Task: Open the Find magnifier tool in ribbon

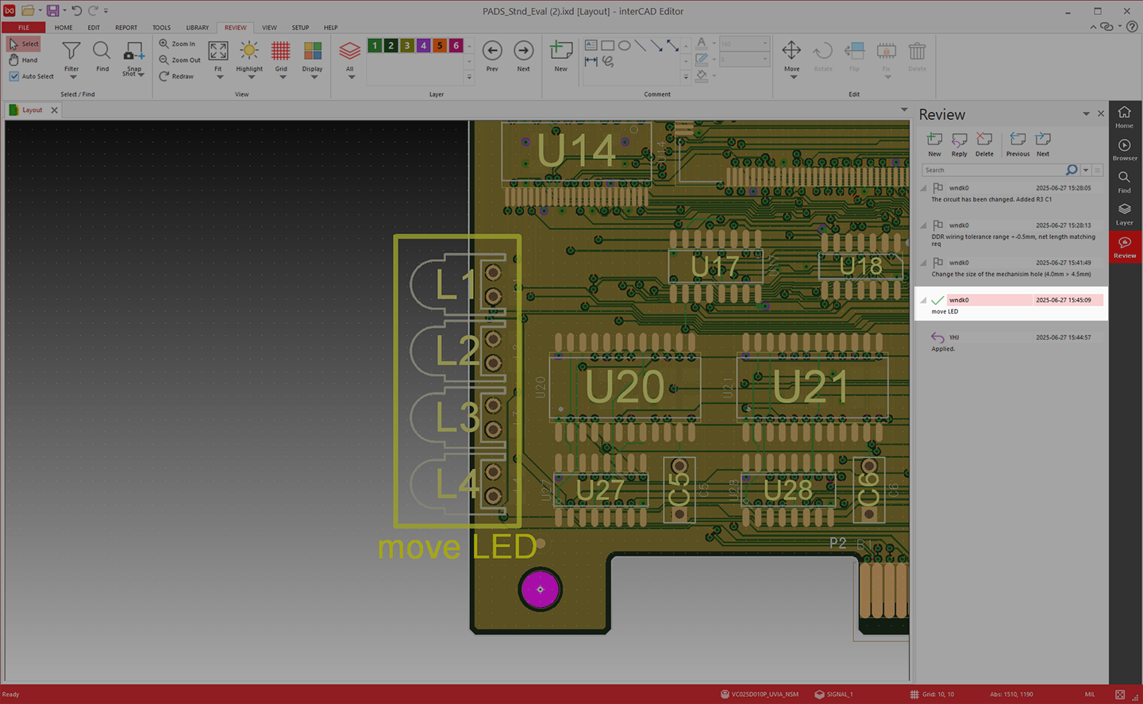Action: click(x=102, y=56)
